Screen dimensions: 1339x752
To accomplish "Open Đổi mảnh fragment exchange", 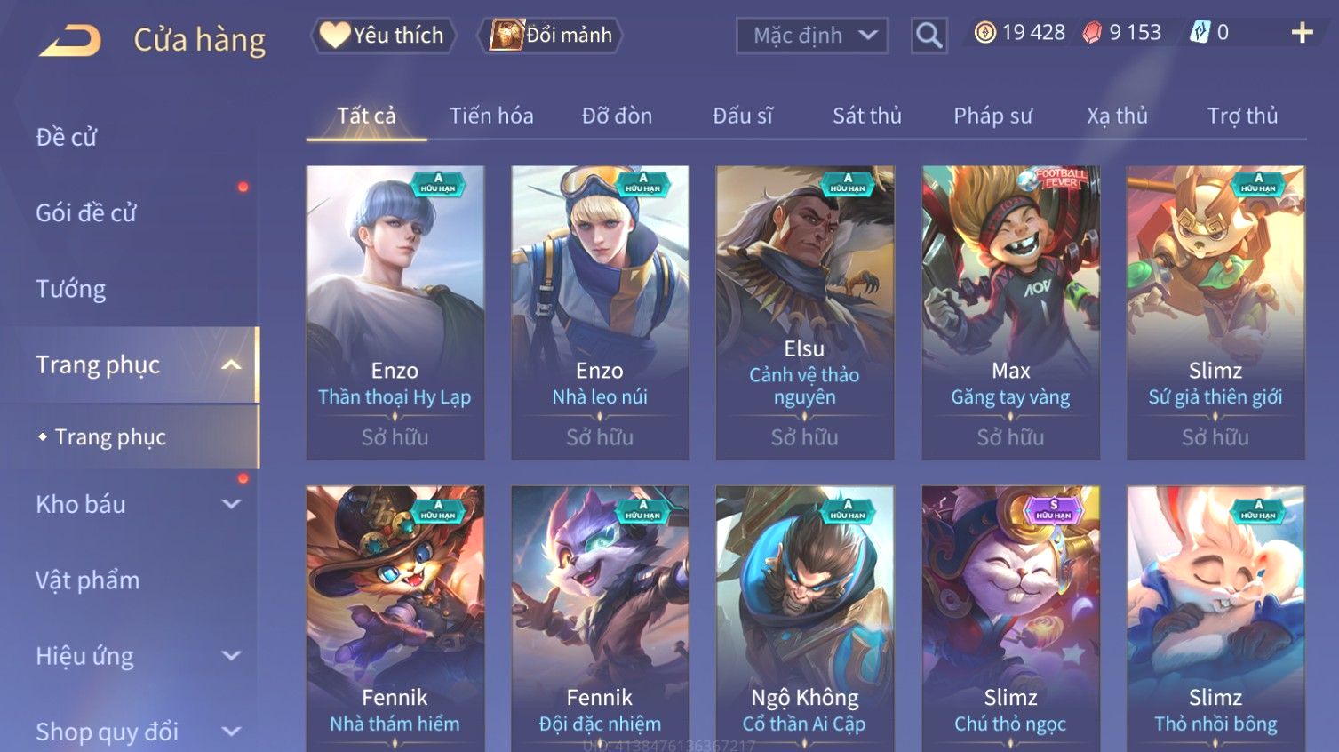I will [551, 35].
